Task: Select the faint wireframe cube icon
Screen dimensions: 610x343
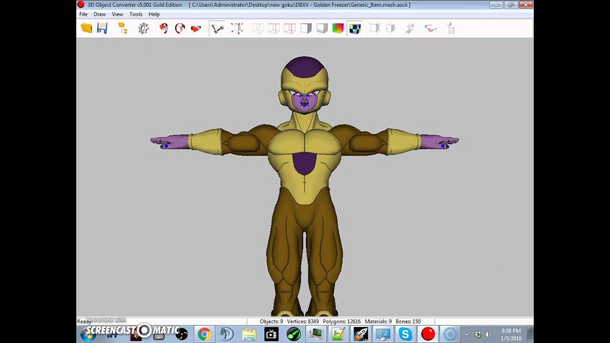Action: (x=257, y=29)
